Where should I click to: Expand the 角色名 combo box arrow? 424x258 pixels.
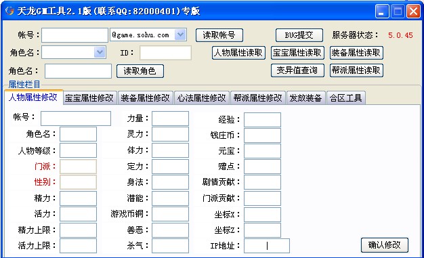[x=100, y=52]
